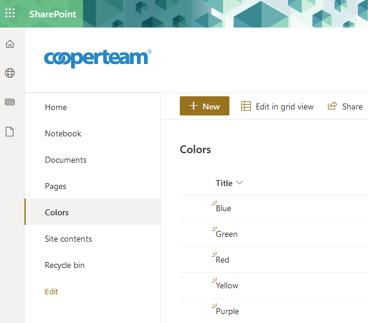Click the New item button
The height and width of the screenshot is (323, 368).
tap(204, 106)
